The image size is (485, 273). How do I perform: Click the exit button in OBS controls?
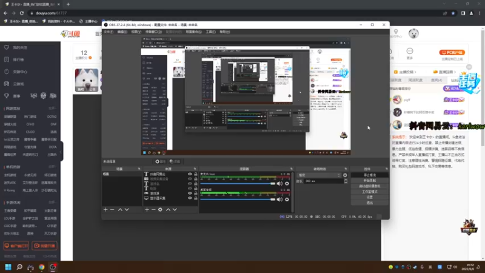[370, 203]
